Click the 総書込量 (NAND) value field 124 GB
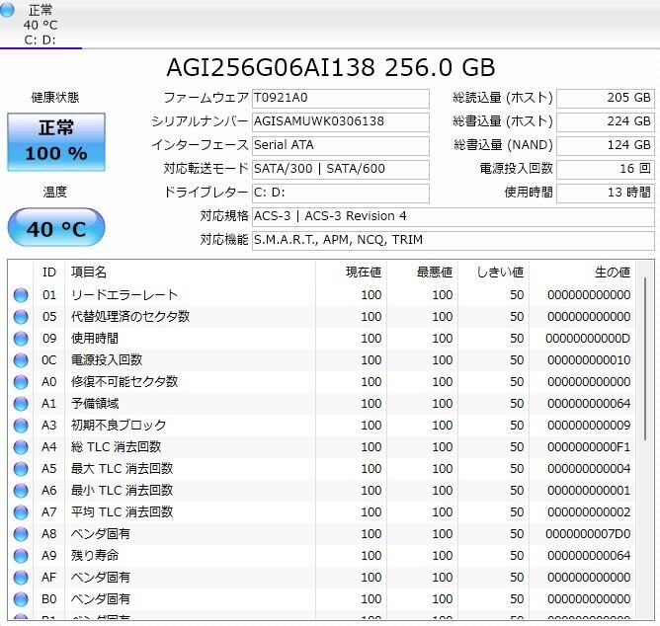The width and height of the screenshot is (660, 626). [x=605, y=146]
